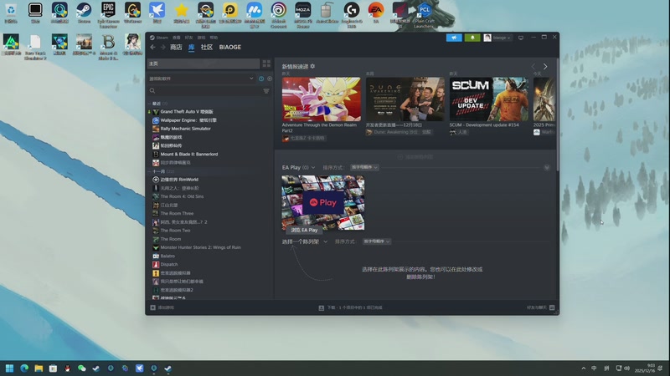Click the blue announcements megaphone button
670x376 pixels.
[x=454, y=38]
